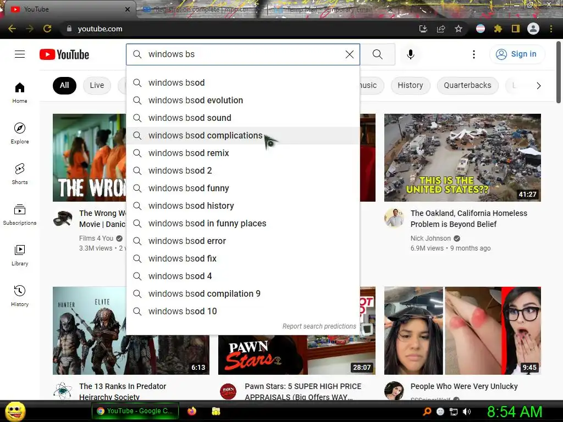Viewport: 563px width, 422px height.
Task: Open the Nick Johnson channel link
Action: [x=430, y=238]
